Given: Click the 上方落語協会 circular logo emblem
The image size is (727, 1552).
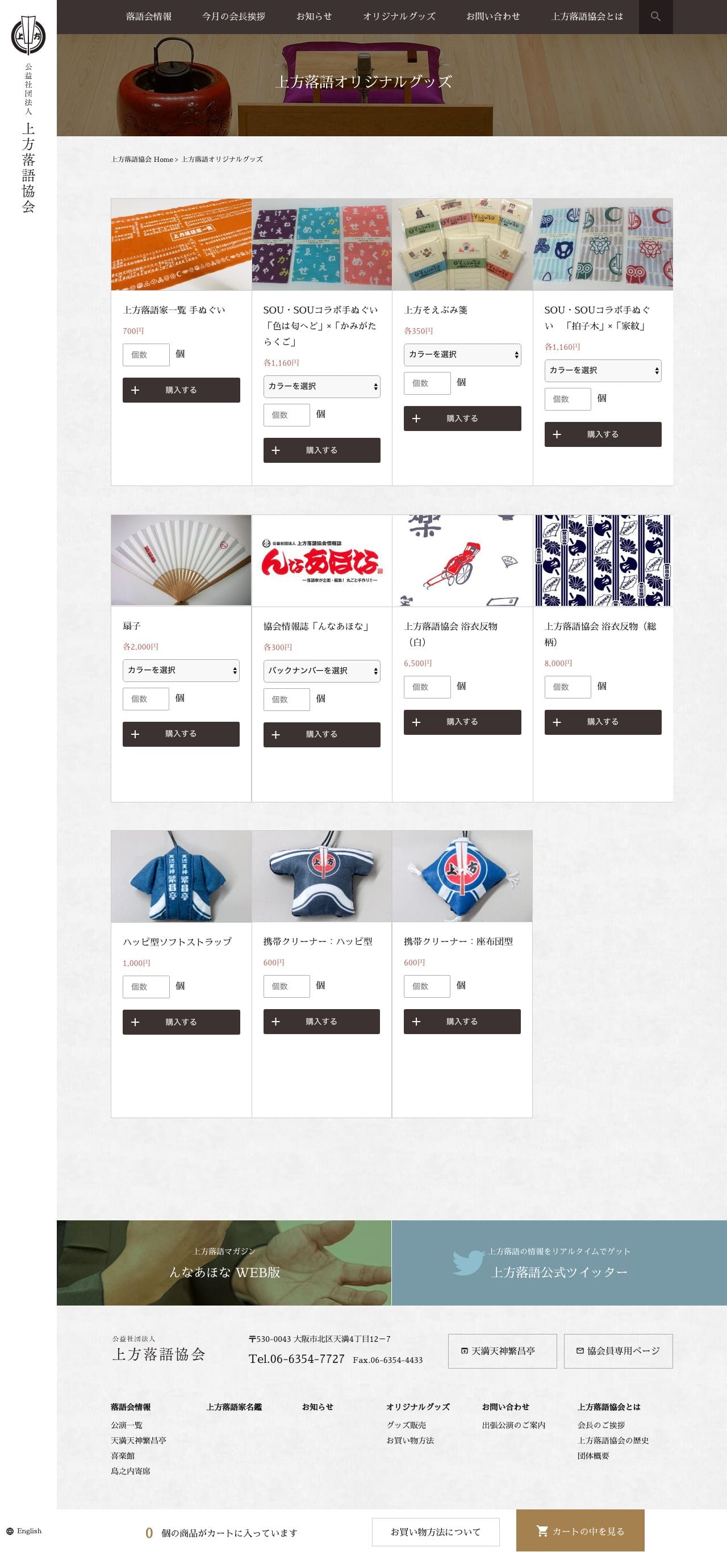Looking at the screenshot, I should click(x=28, y=36).
